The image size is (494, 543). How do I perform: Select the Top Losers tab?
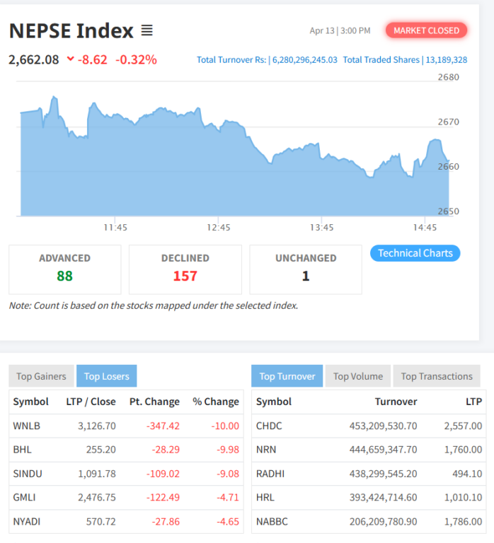[106, 376]
